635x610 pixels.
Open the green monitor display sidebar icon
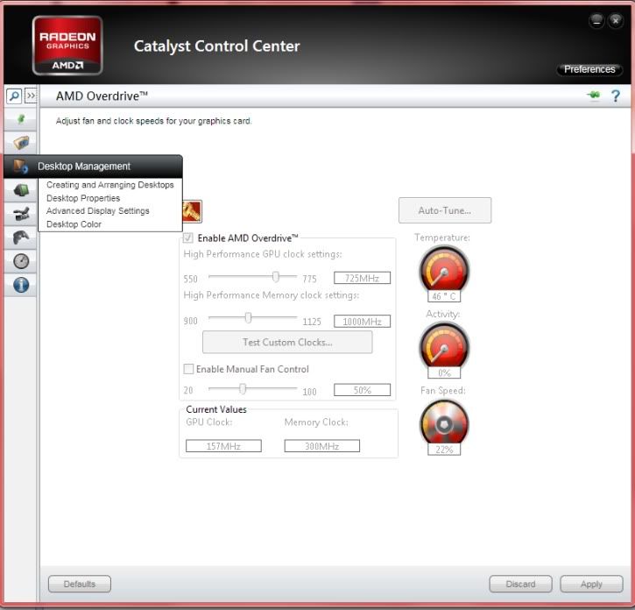(x=21, y=189)
